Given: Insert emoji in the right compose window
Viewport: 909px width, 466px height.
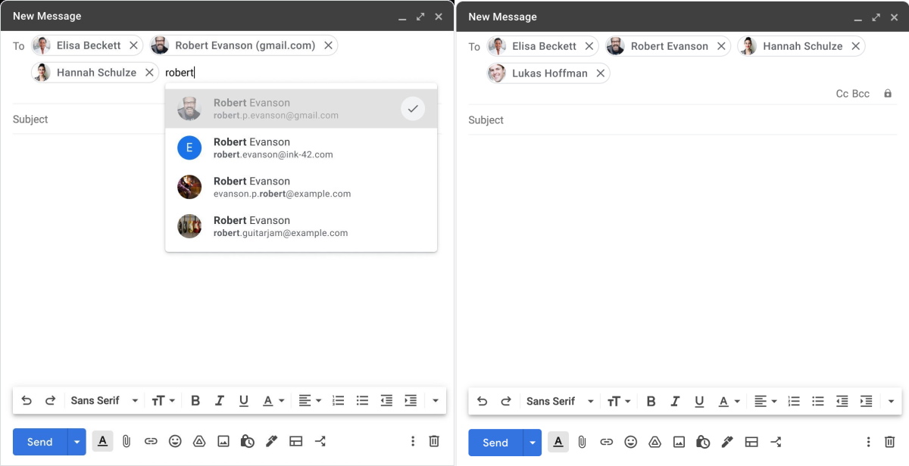Looking at the screenshot, I should (631, 442).
